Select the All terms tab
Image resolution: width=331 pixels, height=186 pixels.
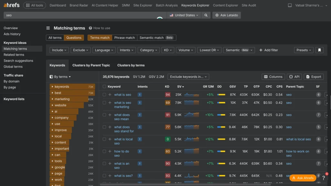click(x=55, y=38)
